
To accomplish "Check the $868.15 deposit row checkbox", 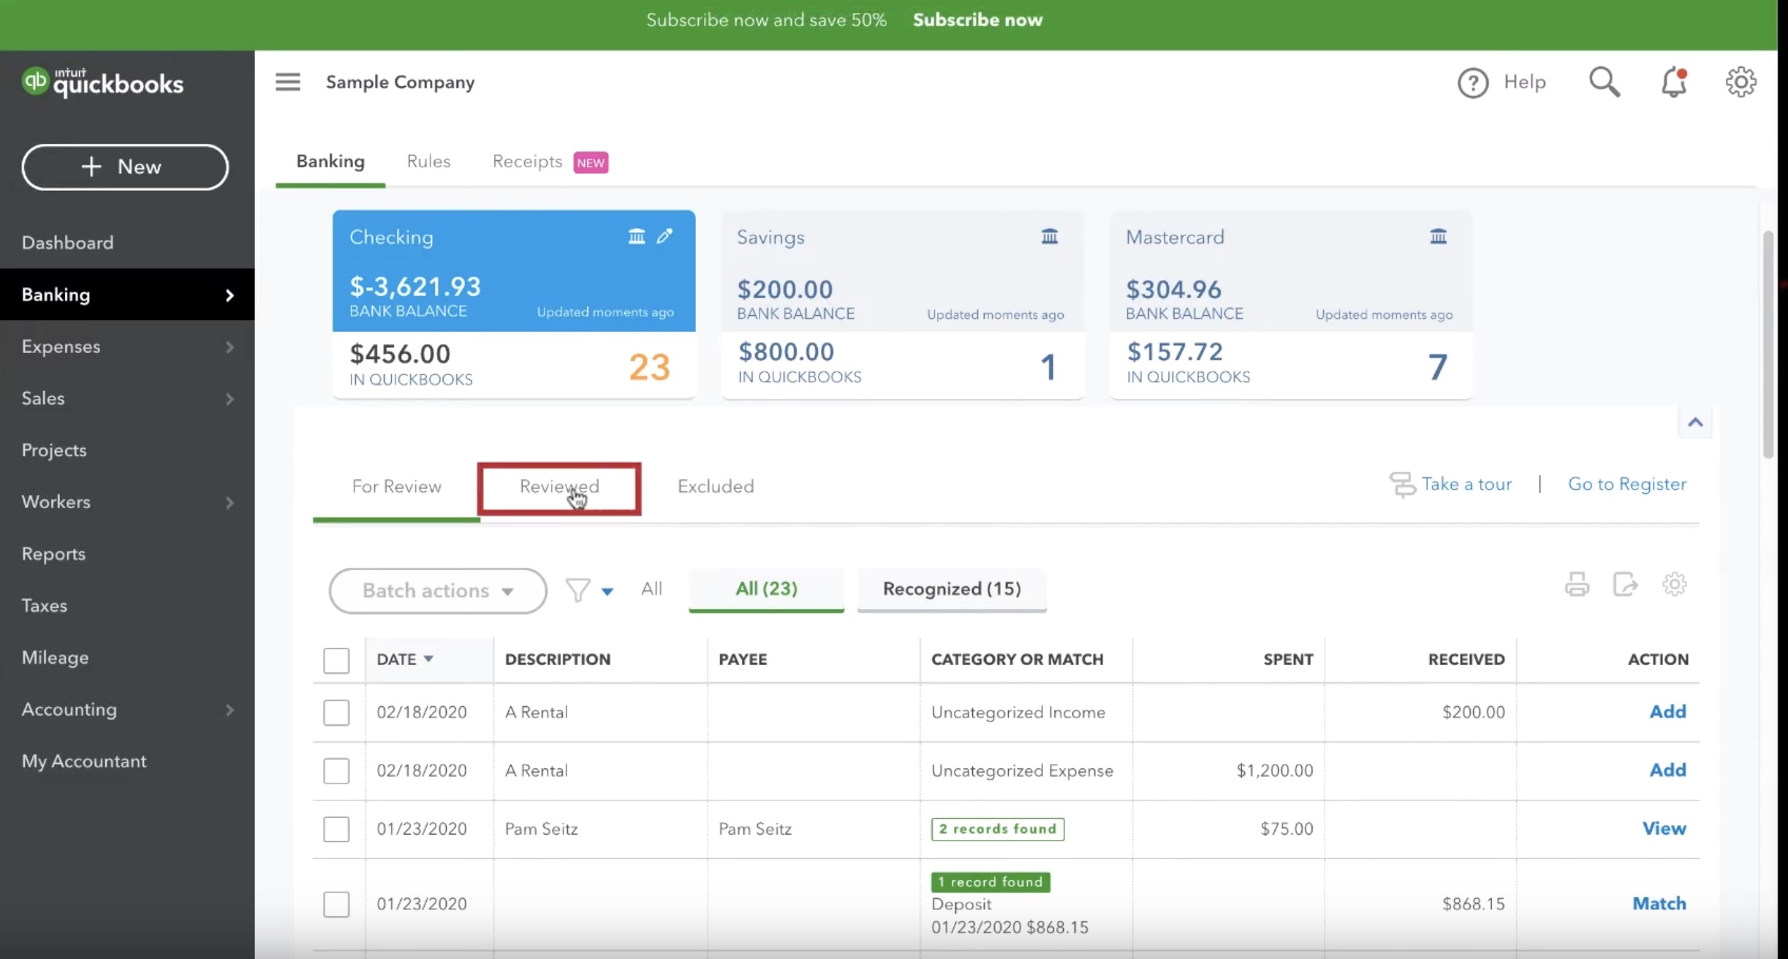I will 336,904.
